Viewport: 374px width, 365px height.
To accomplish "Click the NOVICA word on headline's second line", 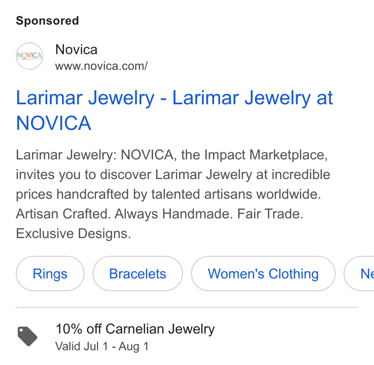I will (54, 123).
